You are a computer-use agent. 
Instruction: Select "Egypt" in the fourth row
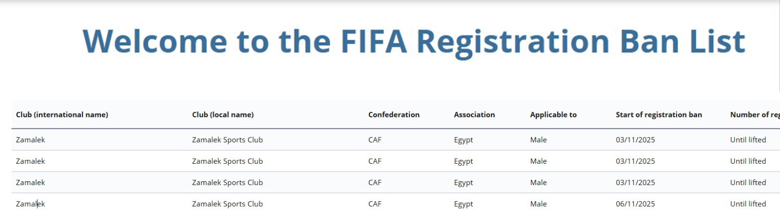(x=463, y=204)
